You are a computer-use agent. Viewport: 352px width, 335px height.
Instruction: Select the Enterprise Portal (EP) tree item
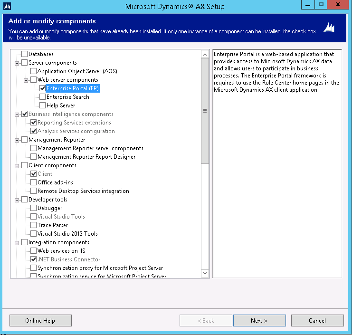[x=73, y=88]
